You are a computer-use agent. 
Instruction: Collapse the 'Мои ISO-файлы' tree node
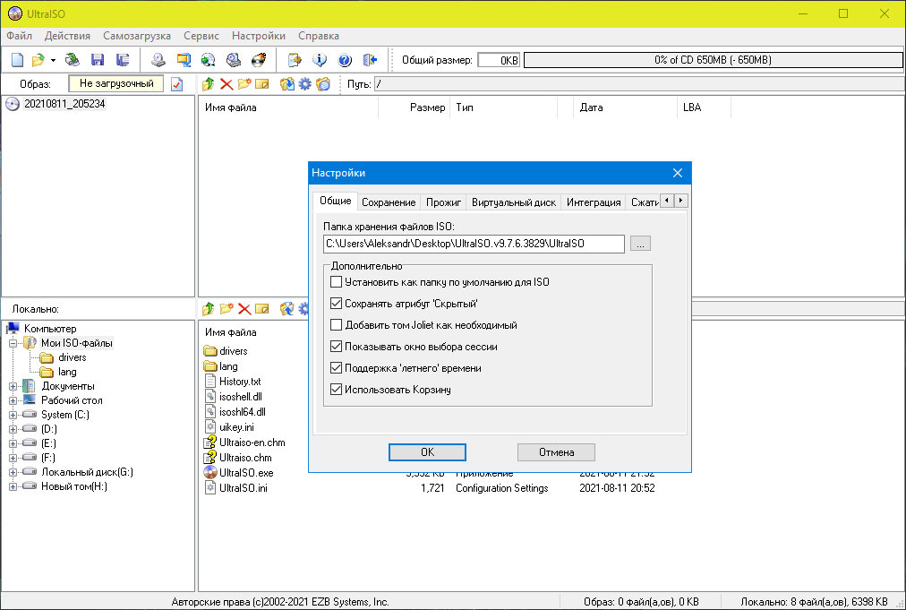(x=13, y=343)
